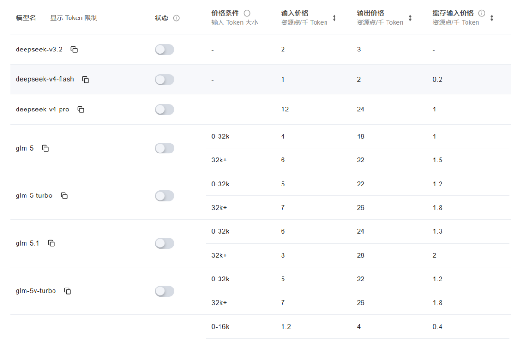Sort by 输出价格 column
Screen dimensions: 511x339
point(410,18)
